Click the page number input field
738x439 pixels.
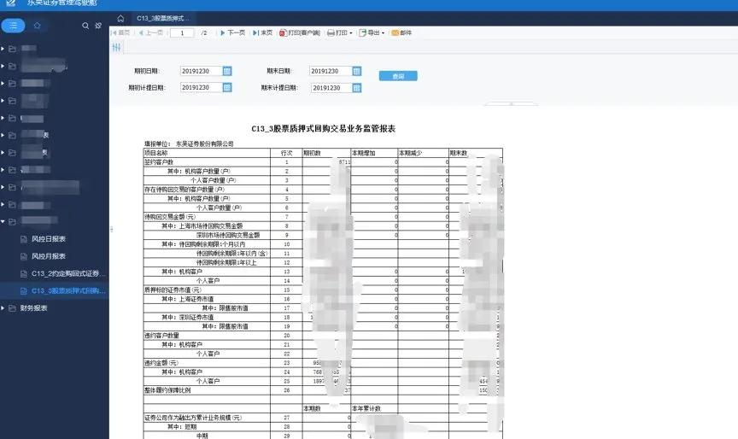(182, 33)
